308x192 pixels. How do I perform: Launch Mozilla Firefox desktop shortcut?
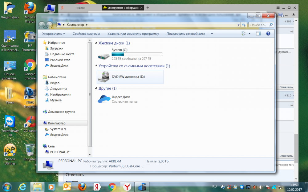point(30,13)
